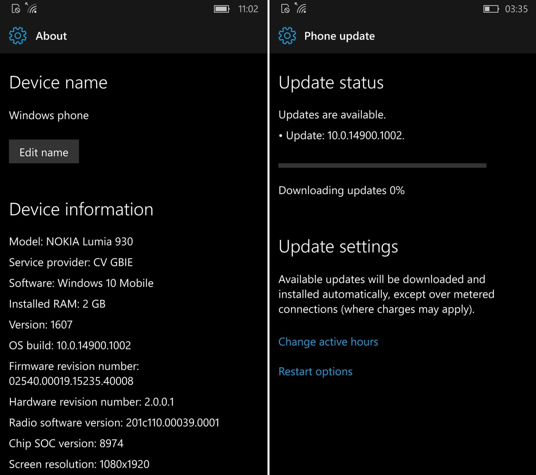Tap the battery icon beside 03:35

pos(491,9)
